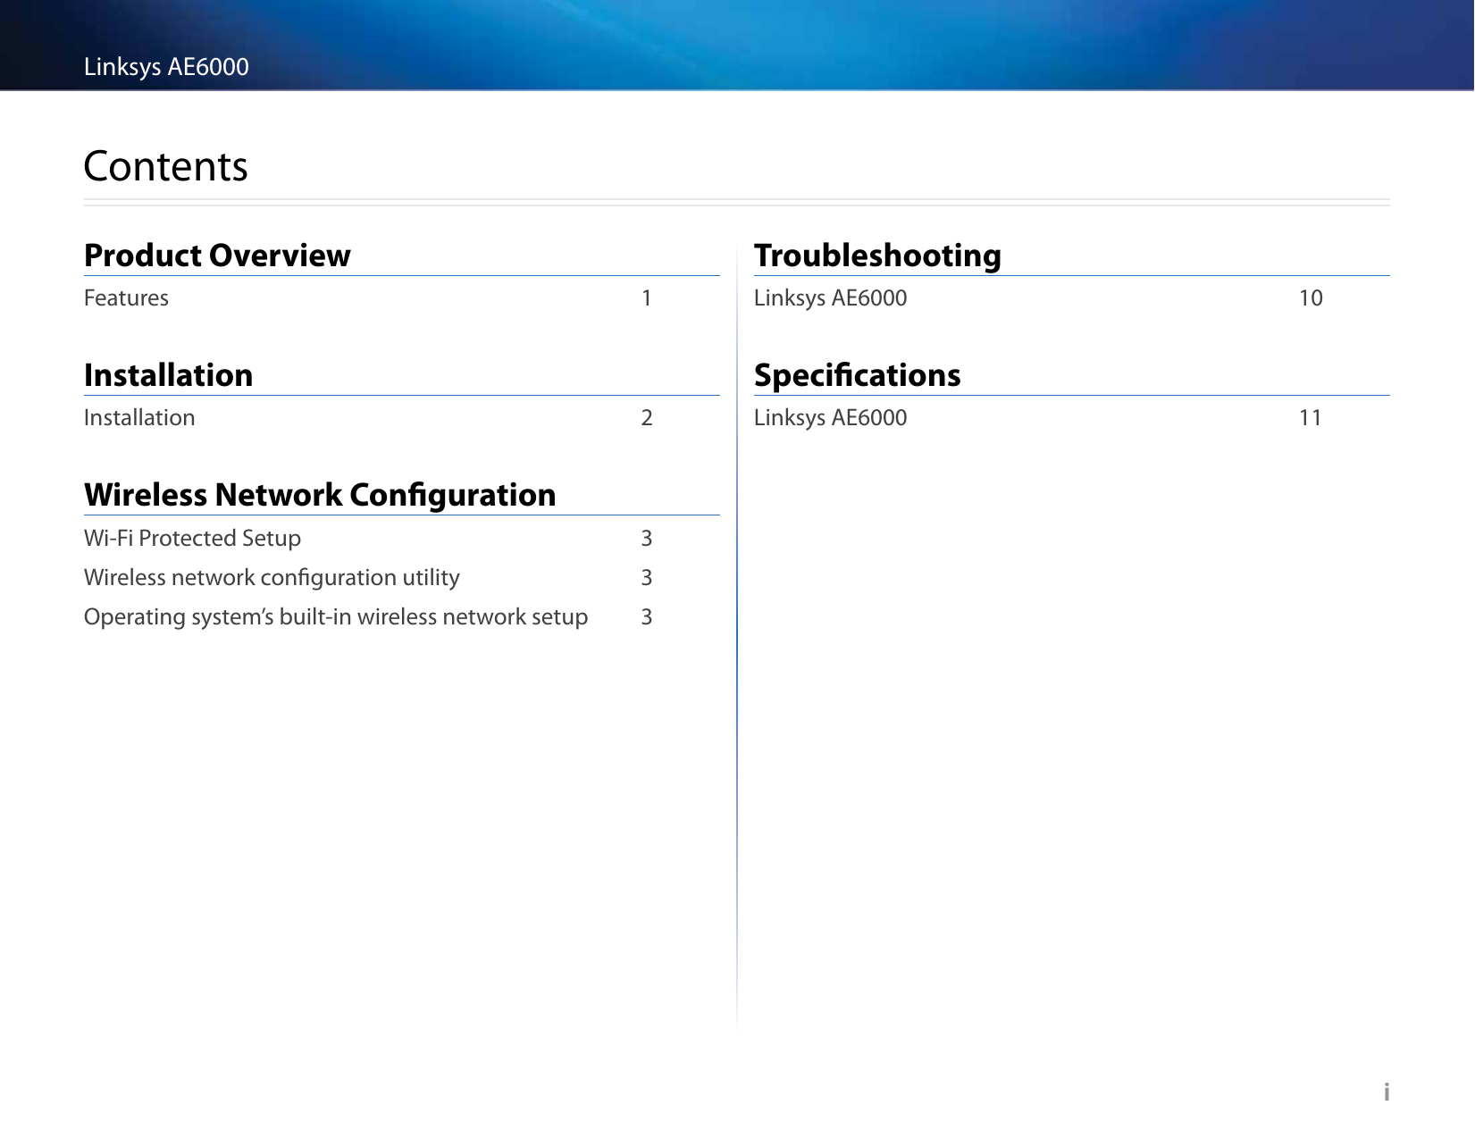Screen dimensions: 1475x1139
Task: Select the Troubleshooting heading
Action: point(877,255)
